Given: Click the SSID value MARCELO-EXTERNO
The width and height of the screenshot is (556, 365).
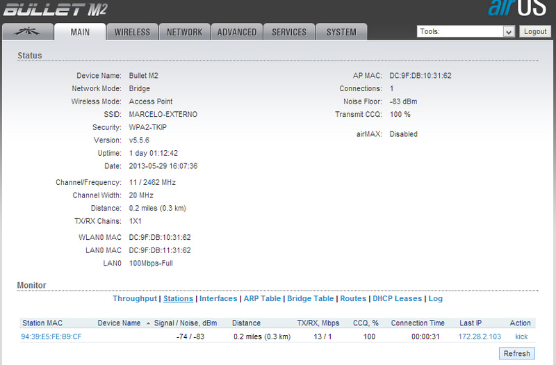Looking at the screenshot, I should pos(163,114).
